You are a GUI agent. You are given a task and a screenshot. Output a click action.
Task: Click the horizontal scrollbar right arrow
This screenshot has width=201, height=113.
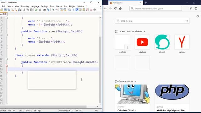(x=97, y=107)
